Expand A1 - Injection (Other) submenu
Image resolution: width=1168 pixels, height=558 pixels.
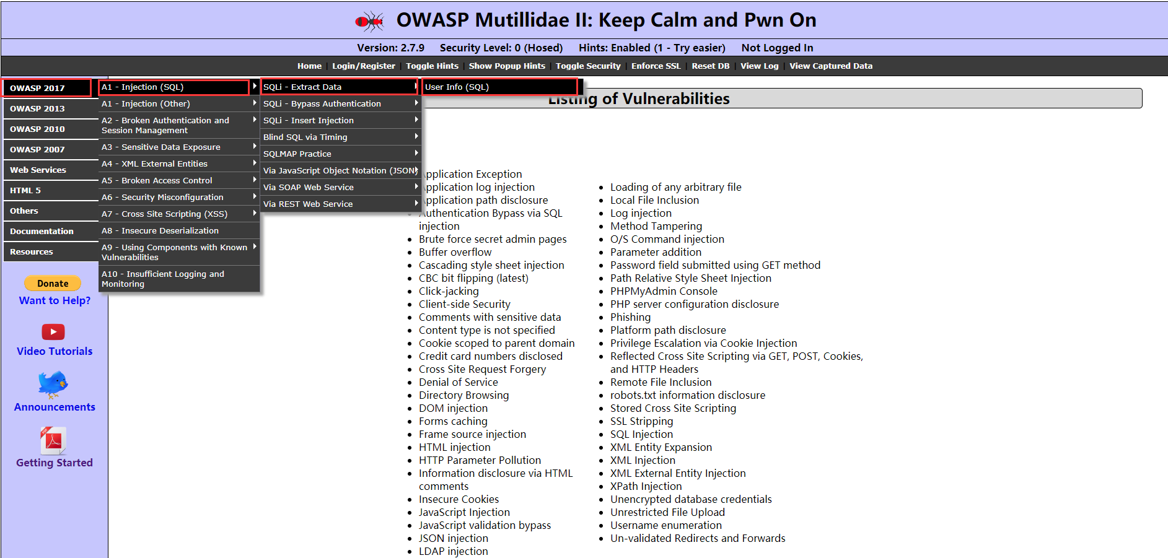(x=179, y=103)
